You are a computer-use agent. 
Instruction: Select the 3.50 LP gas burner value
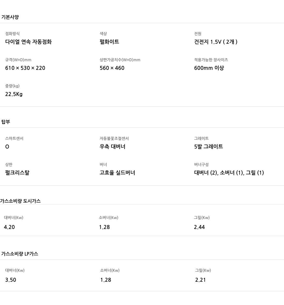(x=11, y=280)
